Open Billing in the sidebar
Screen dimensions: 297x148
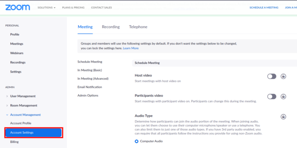[x=14, y=142]
